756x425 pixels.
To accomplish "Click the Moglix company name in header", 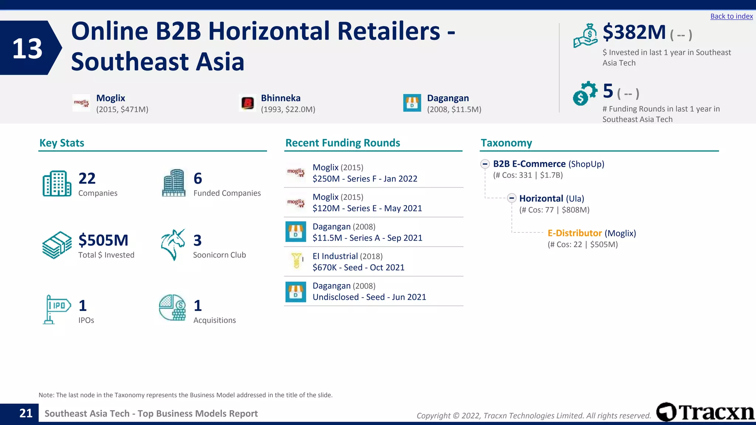I will coord(111,98).
